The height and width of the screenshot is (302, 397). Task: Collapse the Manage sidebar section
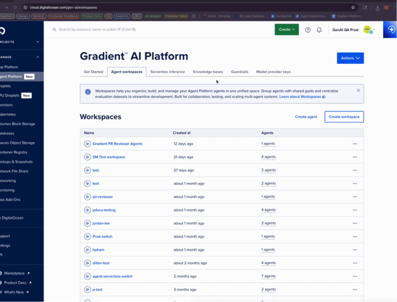coord(38,57)
